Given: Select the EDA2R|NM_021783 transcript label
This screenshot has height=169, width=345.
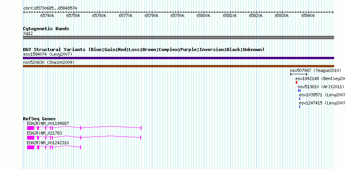Looking at the screenshot, I should [x=44, y=133].
